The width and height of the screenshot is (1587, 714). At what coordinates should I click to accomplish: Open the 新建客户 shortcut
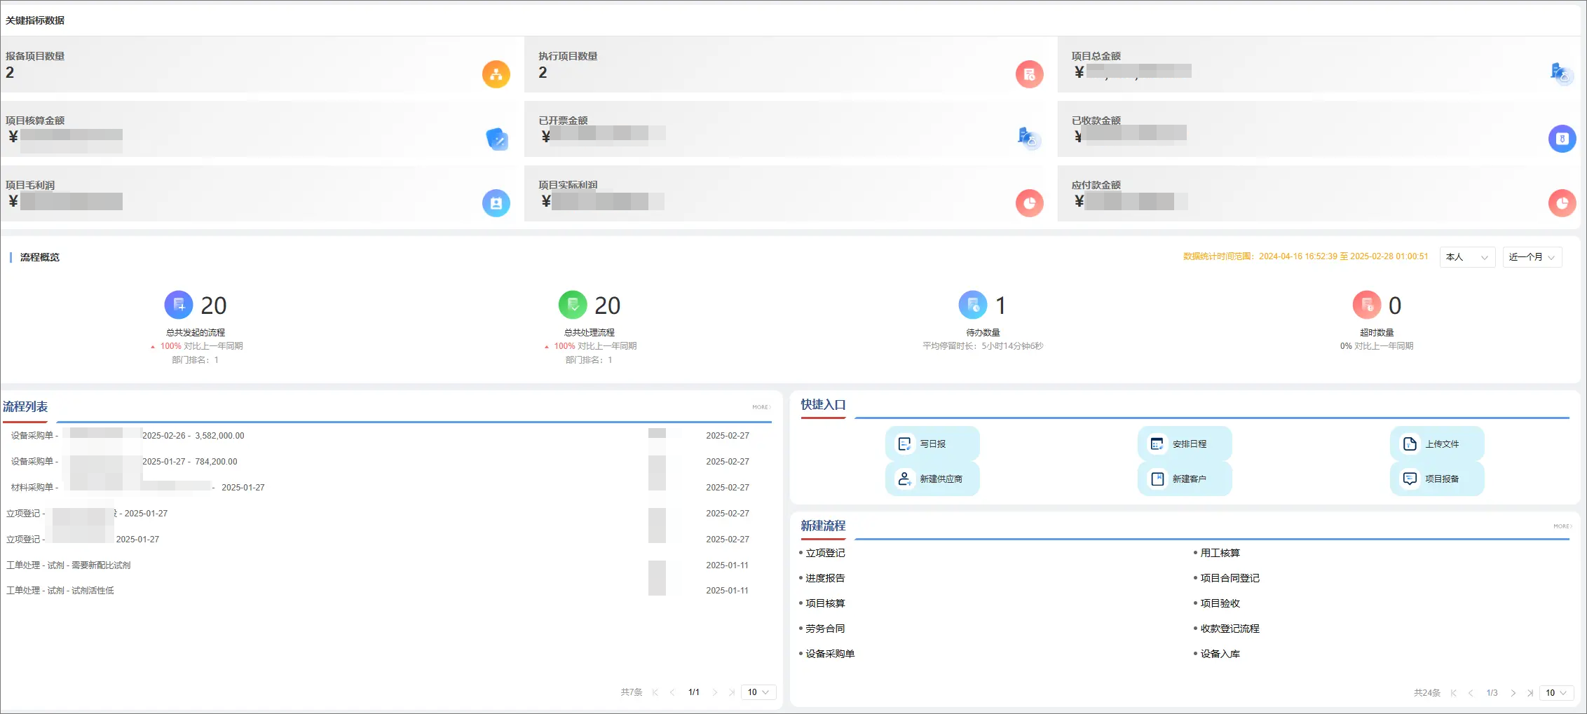(x=1185, y=479)
